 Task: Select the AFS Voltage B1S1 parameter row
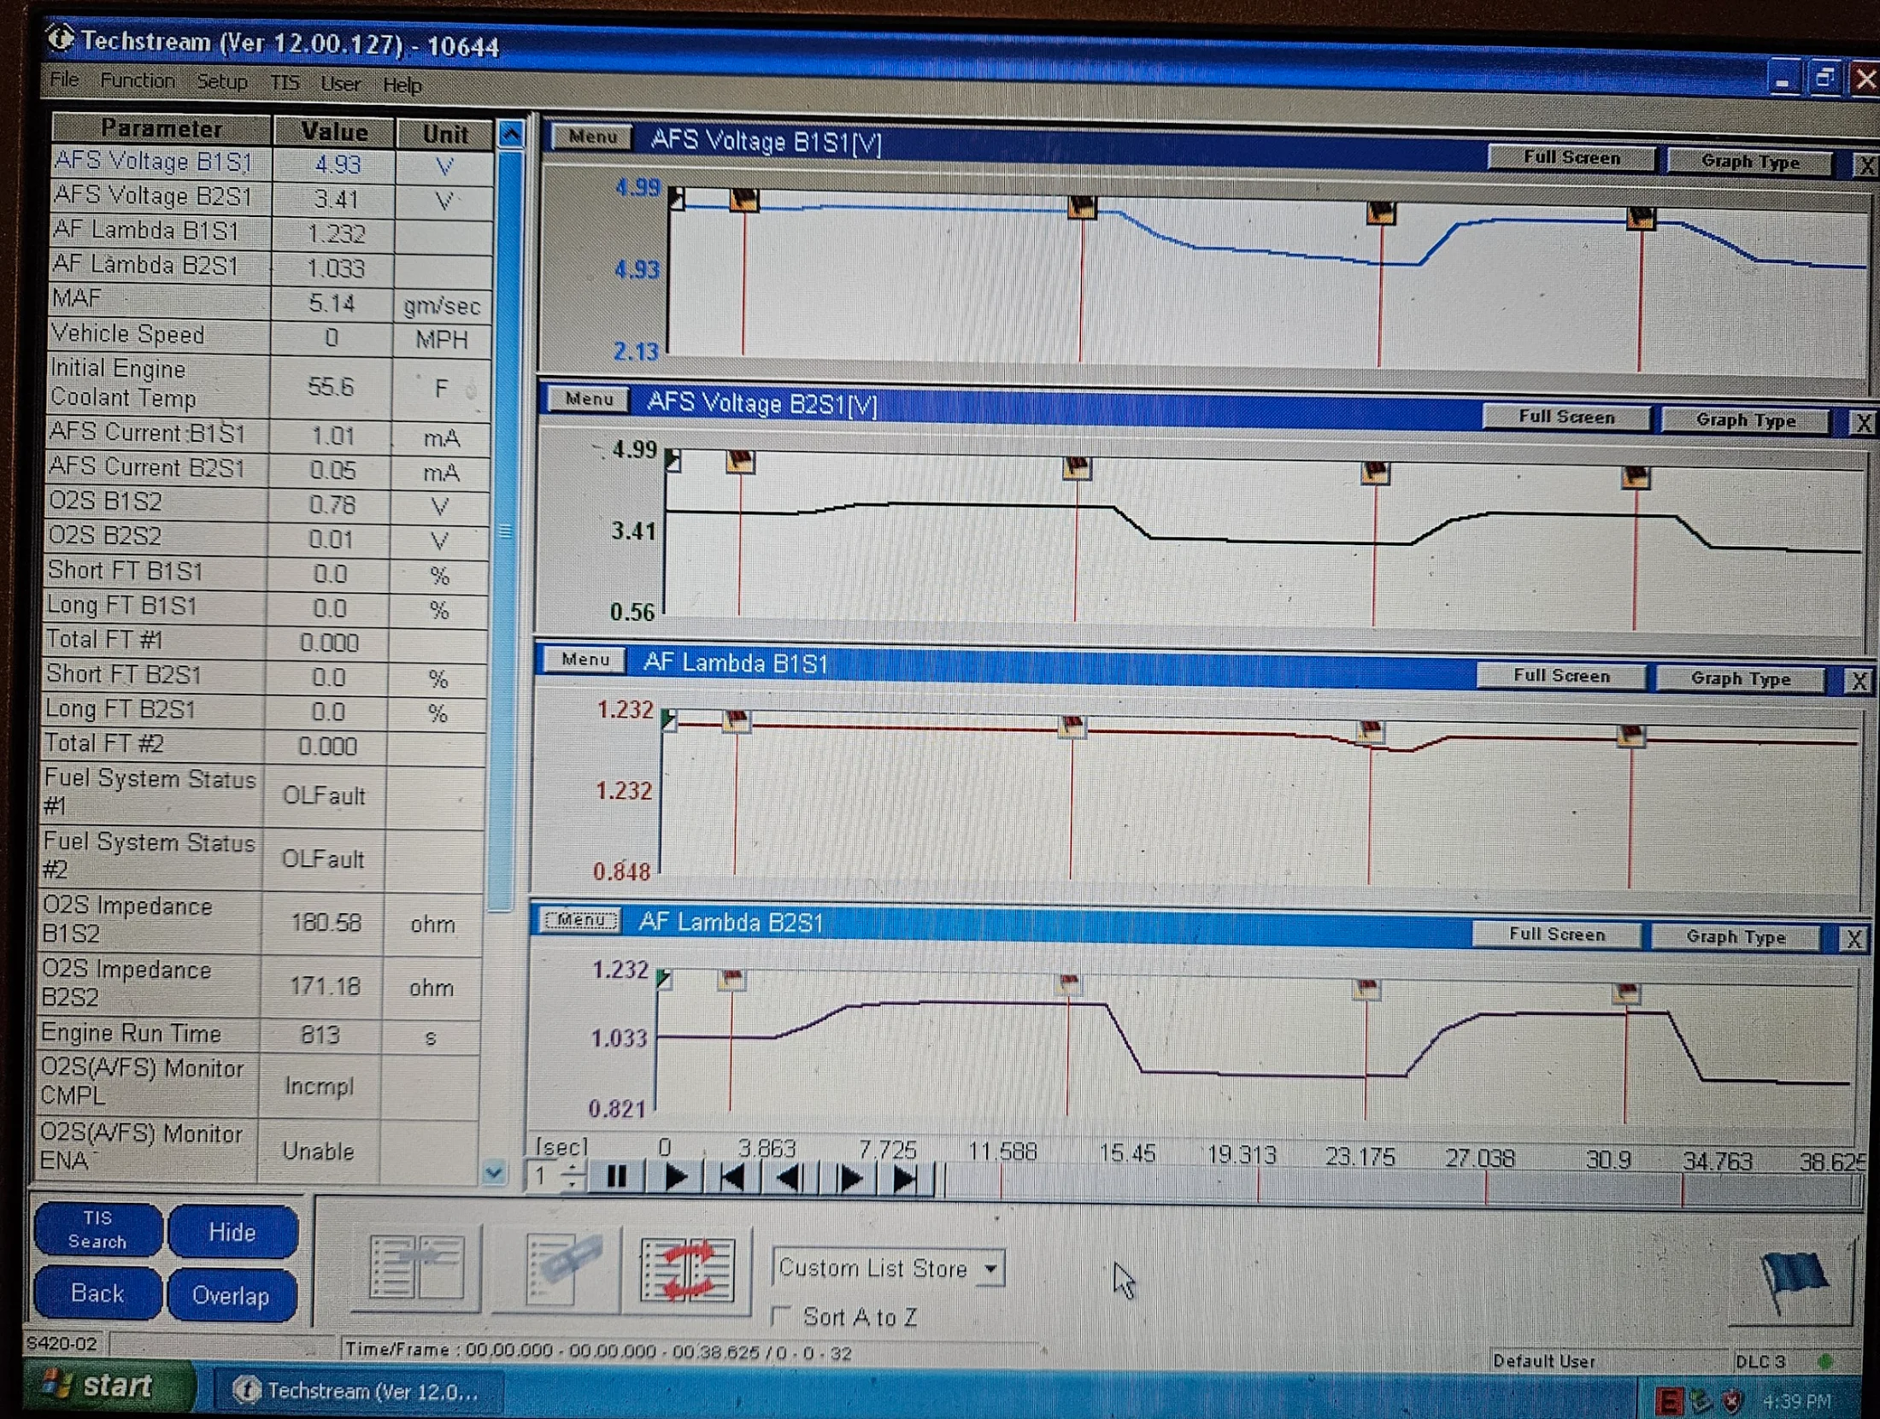pos(272,163)
